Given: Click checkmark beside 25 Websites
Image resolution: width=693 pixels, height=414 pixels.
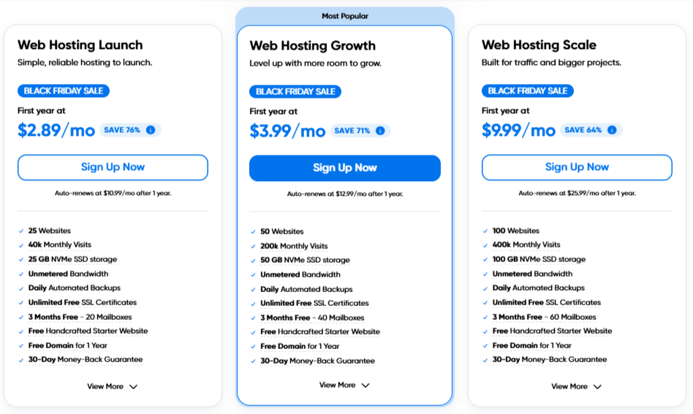Looking at the screenshot, I should (20, 231).
